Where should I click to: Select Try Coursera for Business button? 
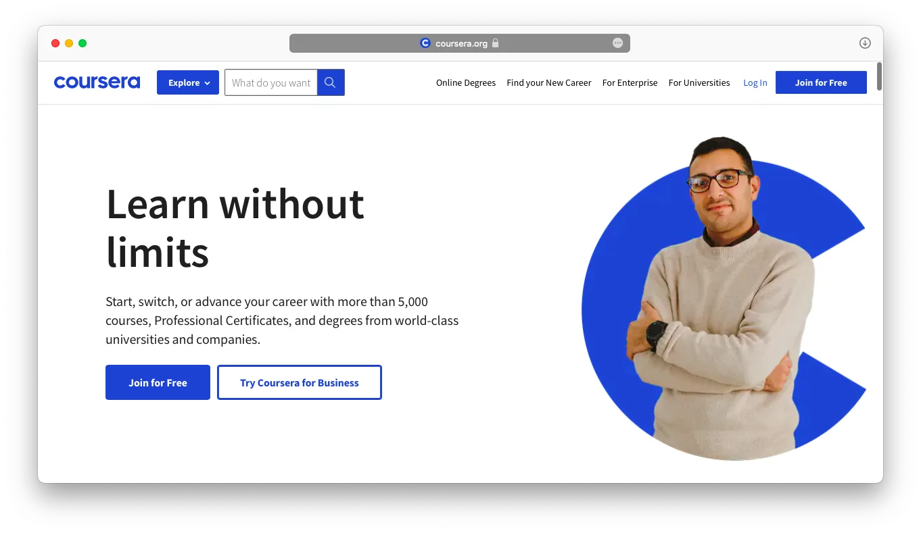[x=300, y=382]
